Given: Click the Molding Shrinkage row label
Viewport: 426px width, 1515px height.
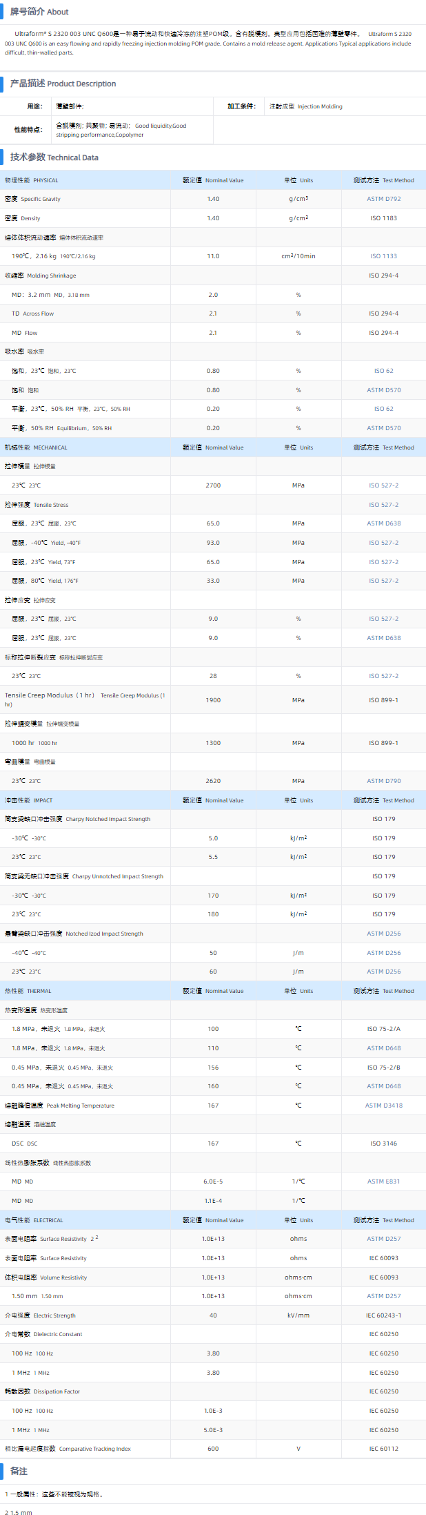Looking at the screenshot, I should click(x=41, y=276).
